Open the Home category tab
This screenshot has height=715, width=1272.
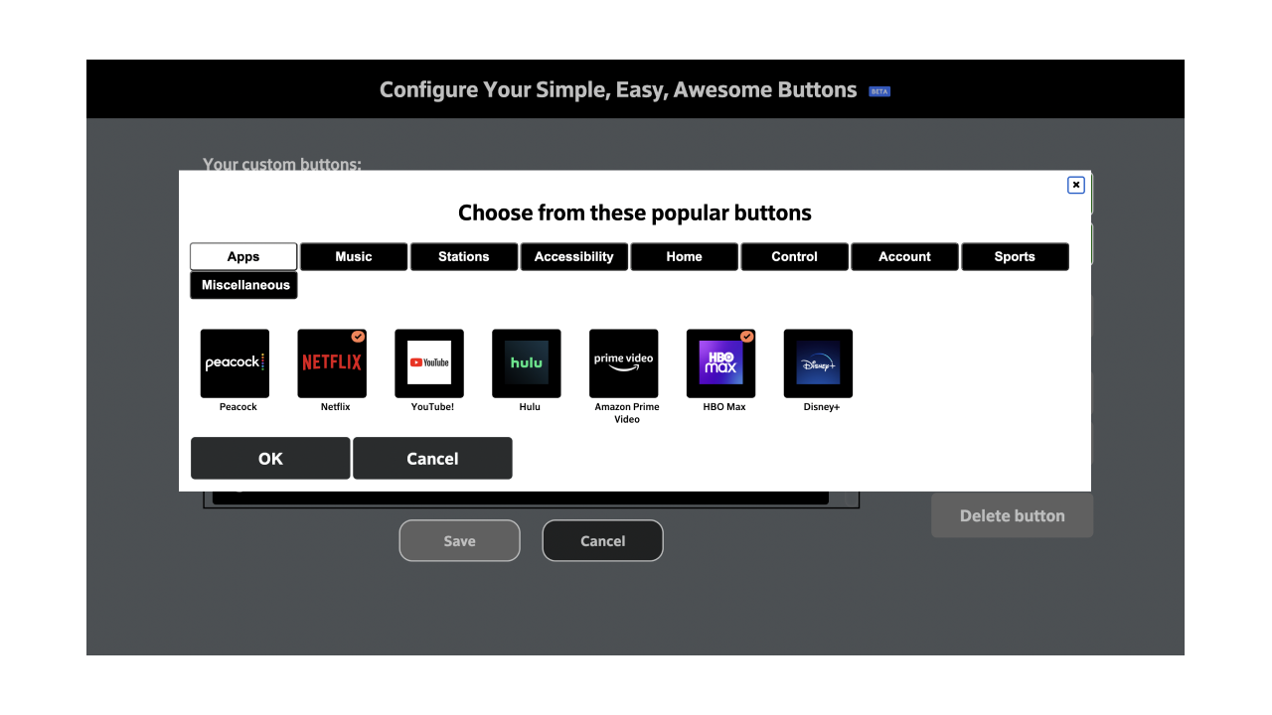[x=685, y=257]
